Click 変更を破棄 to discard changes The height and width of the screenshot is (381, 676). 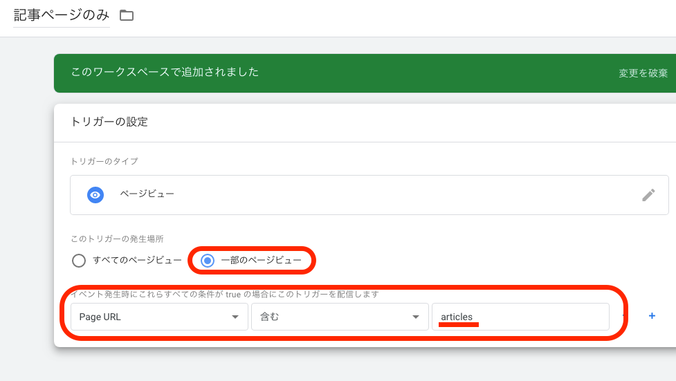(x=643, y=73)
